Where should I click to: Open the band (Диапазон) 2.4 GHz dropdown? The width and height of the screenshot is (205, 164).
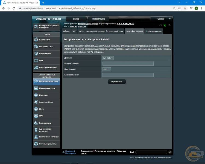coord(108,58)
